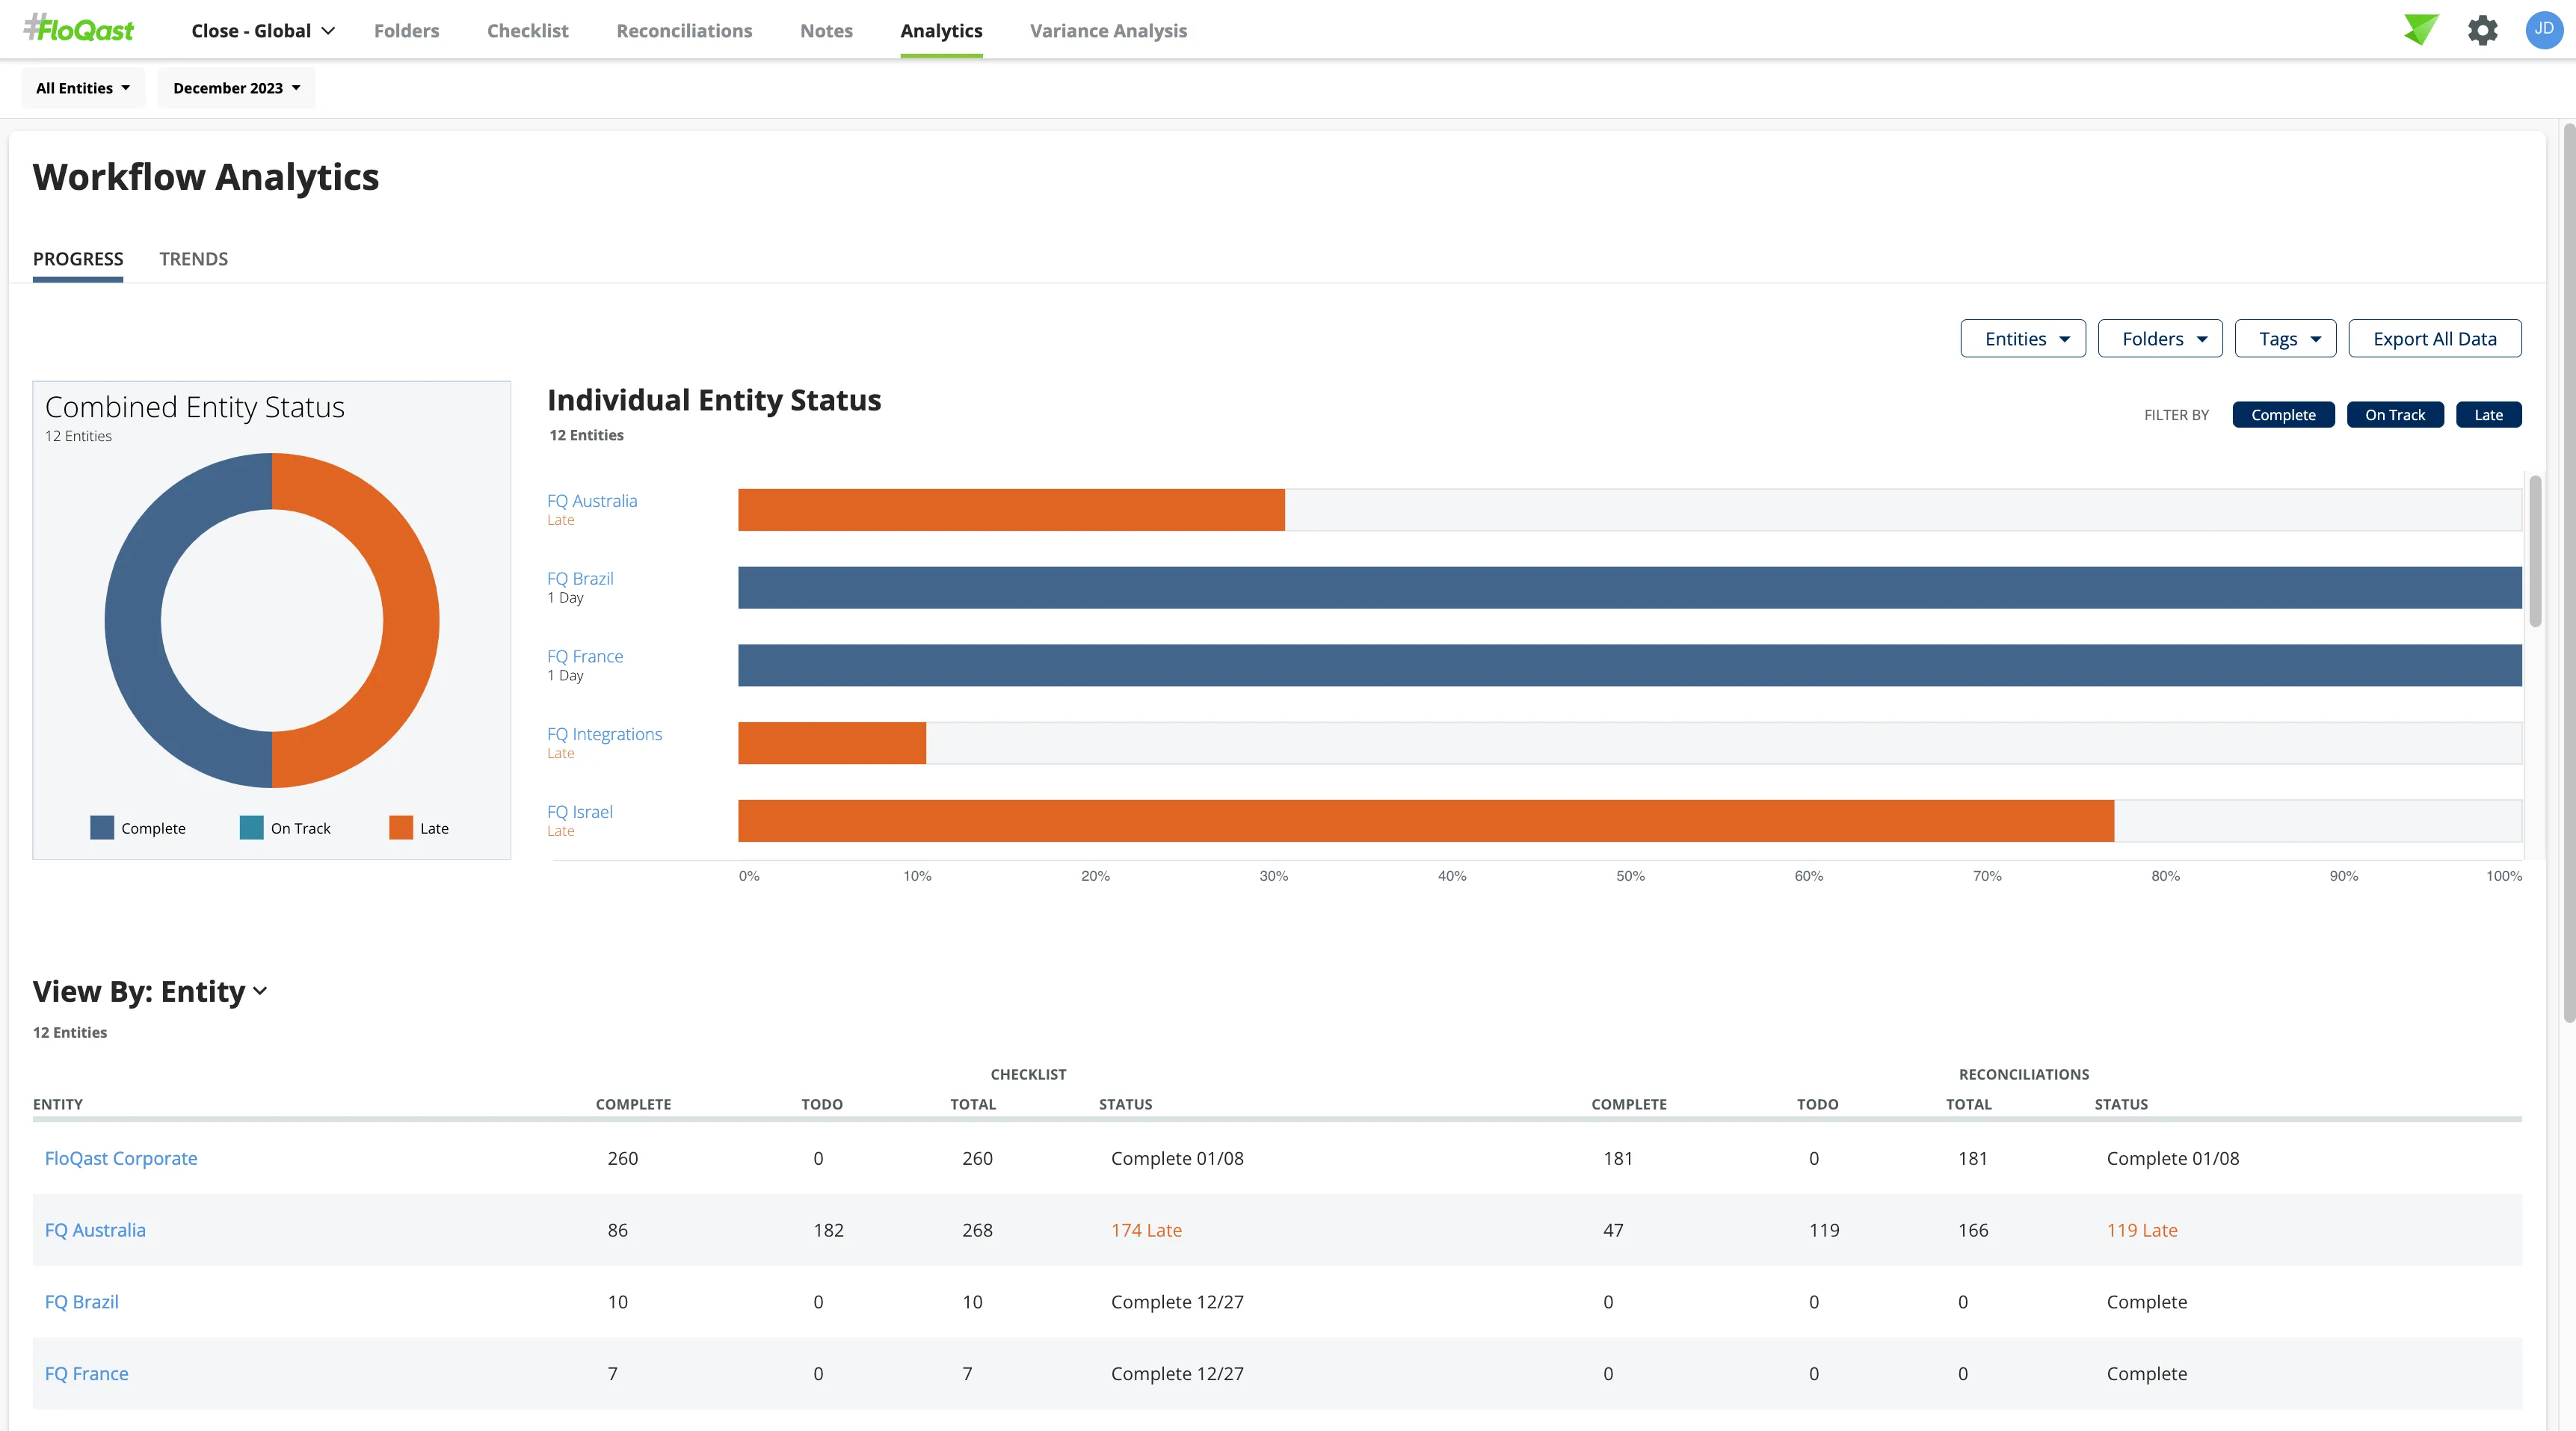The image size is (2576, 1431).
Task: Click the ENTITY column header
Action: [x=58, y=1104]
